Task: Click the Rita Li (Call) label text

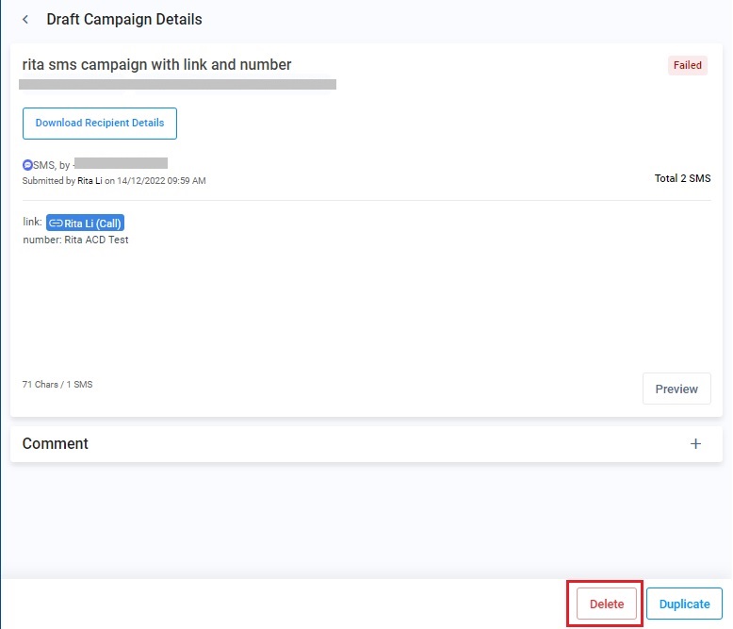Action: 93,223
